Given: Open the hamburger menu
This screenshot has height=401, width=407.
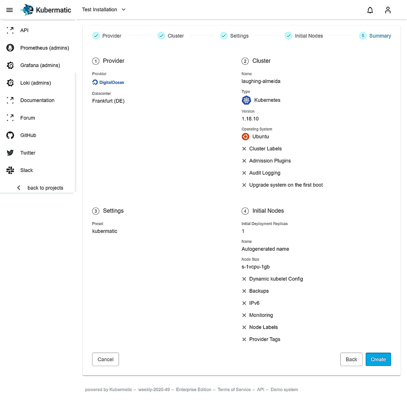Looking at the screenshot, I should 9,9.
